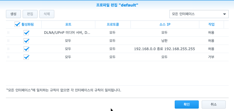Click drag handle of 남한 rule row
The image size is (234, 111).
(x=8, y=41)
